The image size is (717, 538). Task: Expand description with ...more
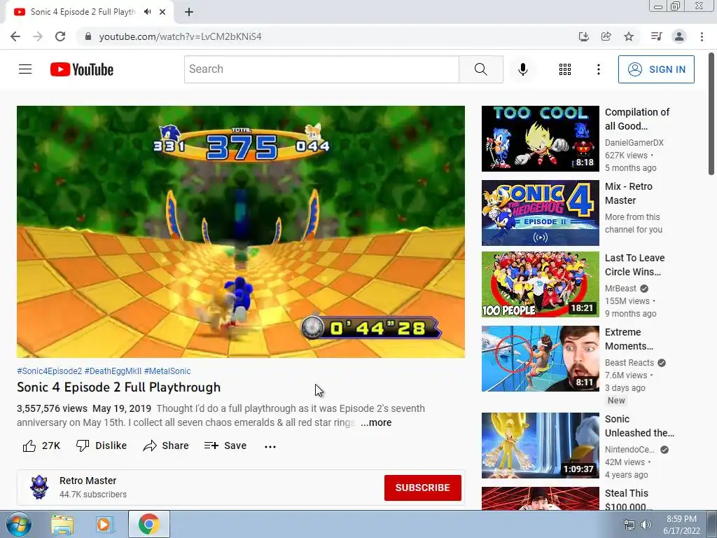376,422
